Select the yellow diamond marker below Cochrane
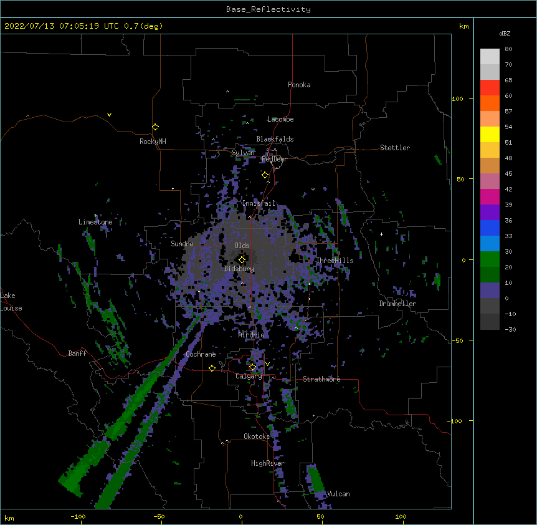This screenshot has height=525, width=537. (212, 368)
